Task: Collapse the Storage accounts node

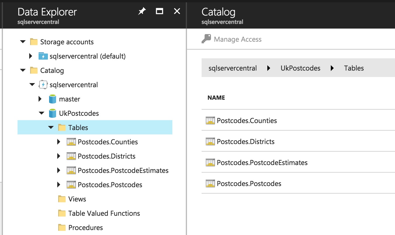Action: 23,42
